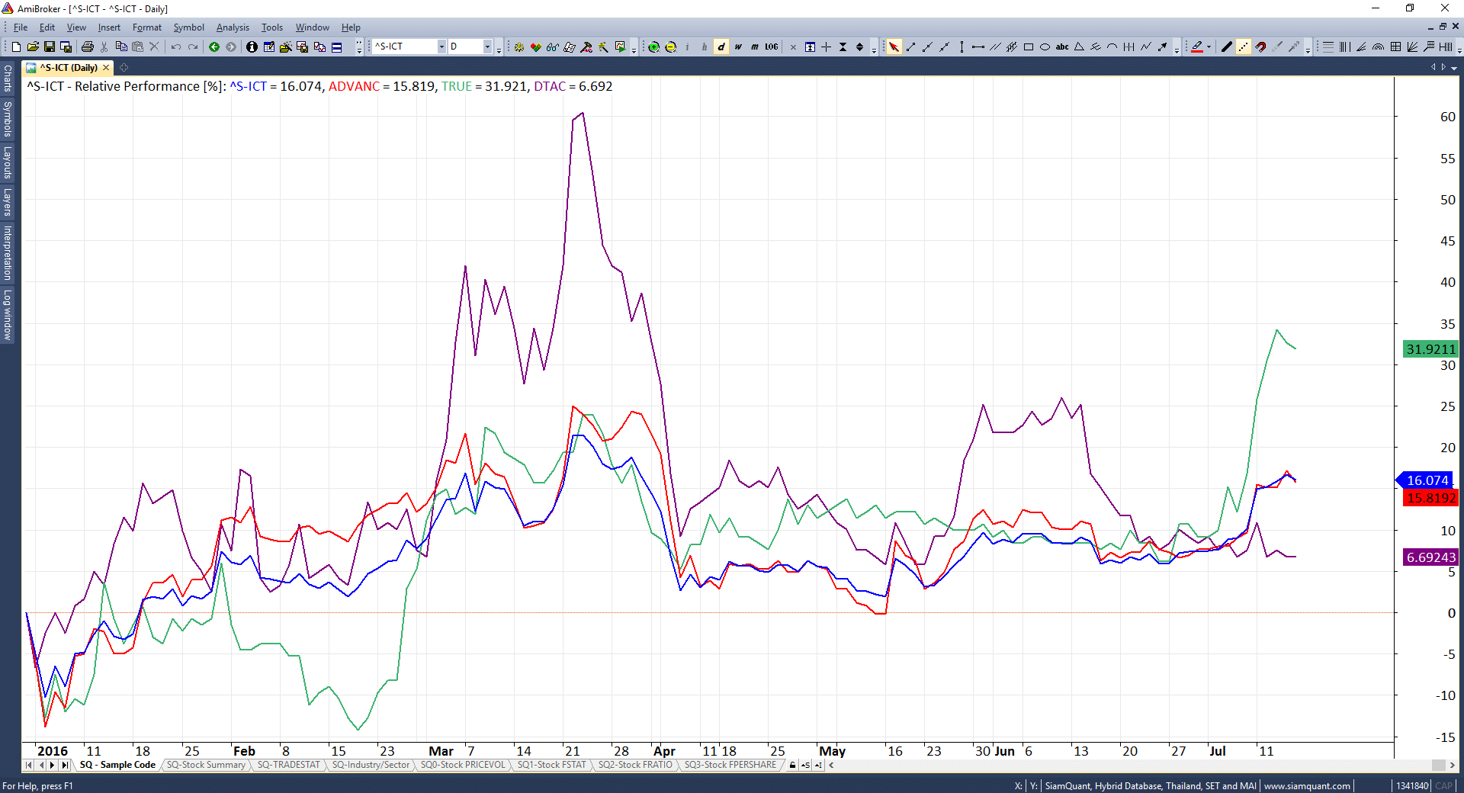Click the red-underlined pen color swatch

click(x=1197, y=47)
